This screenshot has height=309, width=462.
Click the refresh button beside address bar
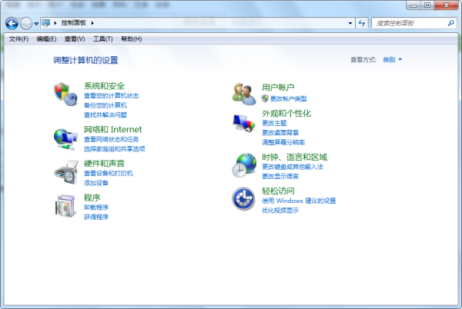click(x=362, y=23)
